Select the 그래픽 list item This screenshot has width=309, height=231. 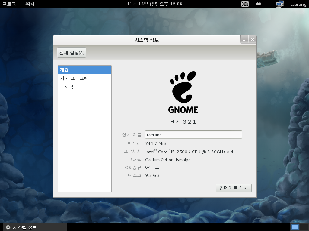coord(84,87)
